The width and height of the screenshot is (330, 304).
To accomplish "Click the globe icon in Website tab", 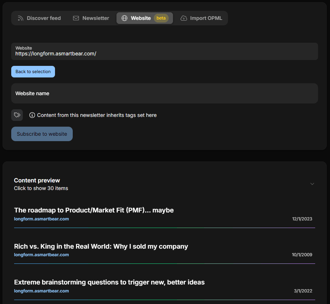I will (124, 18).
